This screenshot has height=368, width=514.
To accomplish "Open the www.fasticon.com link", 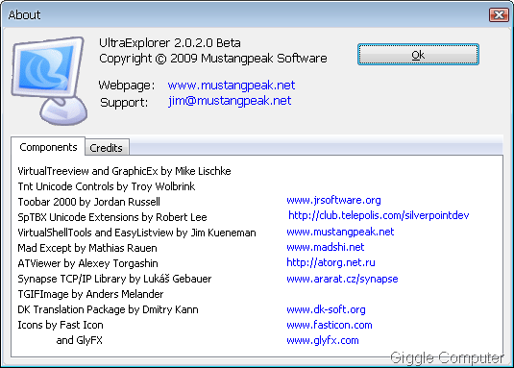I will pyautogui.click(x=330, y=325).
